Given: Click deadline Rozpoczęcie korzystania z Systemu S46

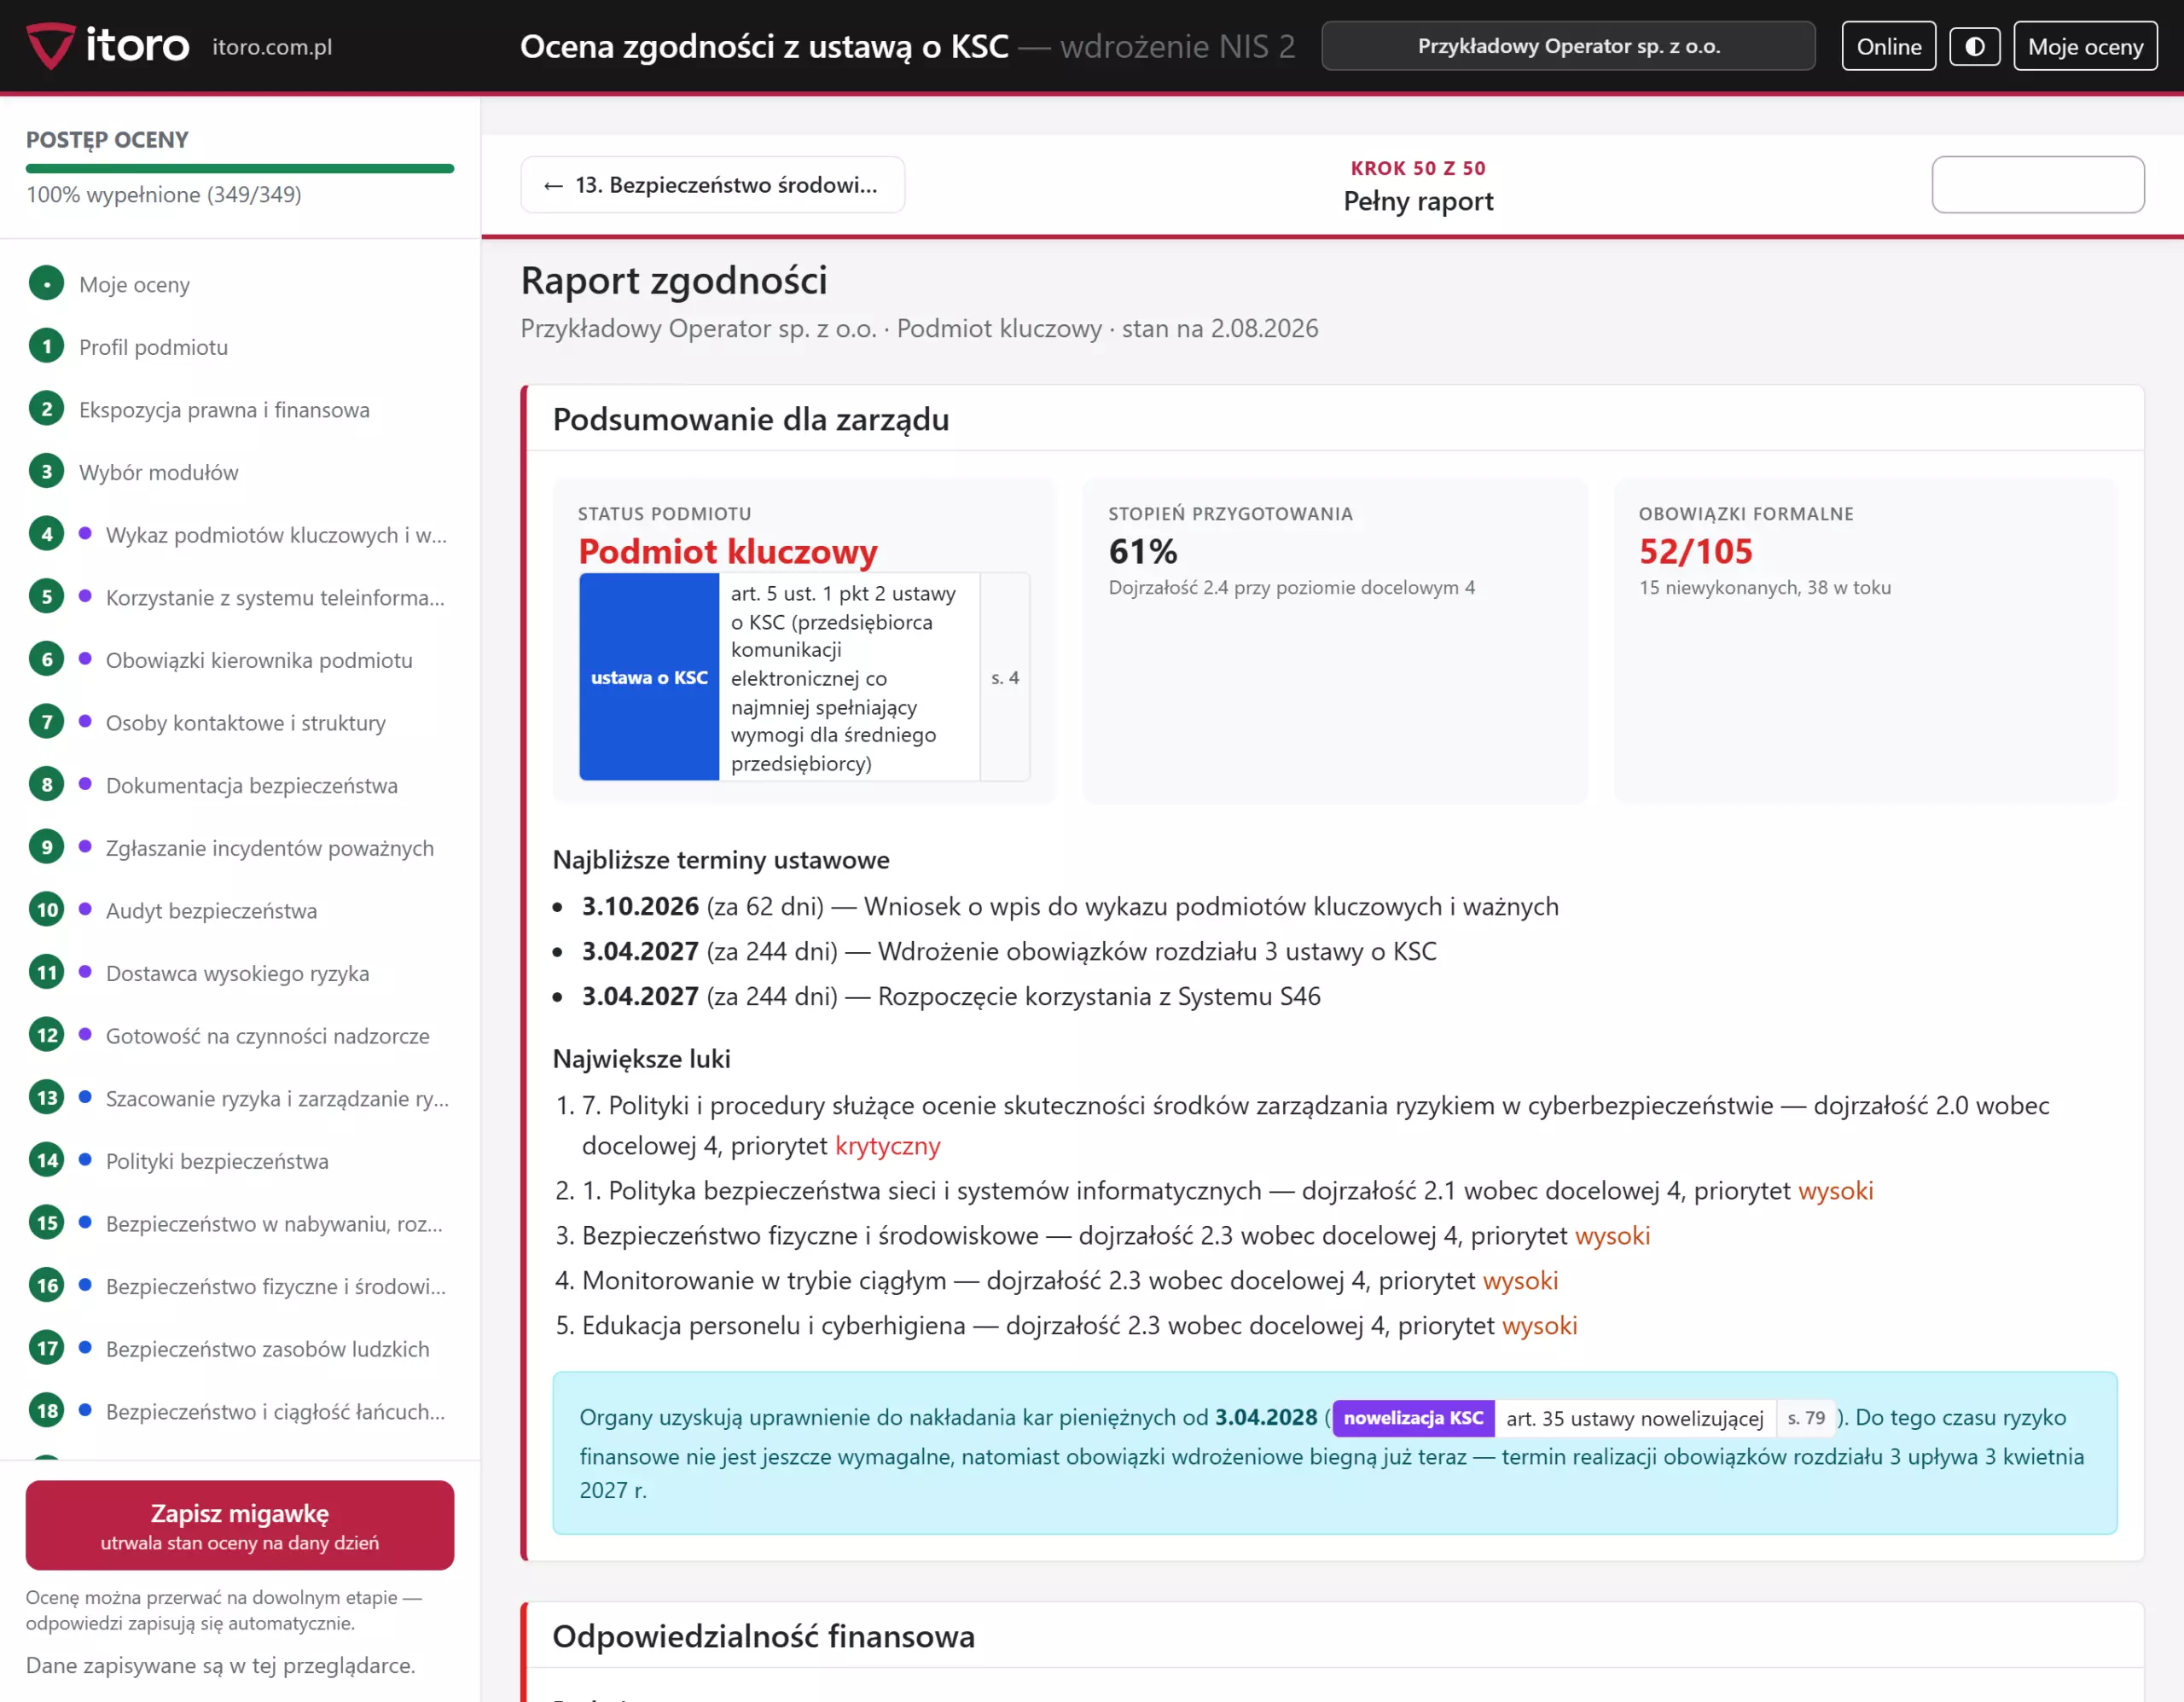Looking at the screenshot, I should click(x=951, y=996).
